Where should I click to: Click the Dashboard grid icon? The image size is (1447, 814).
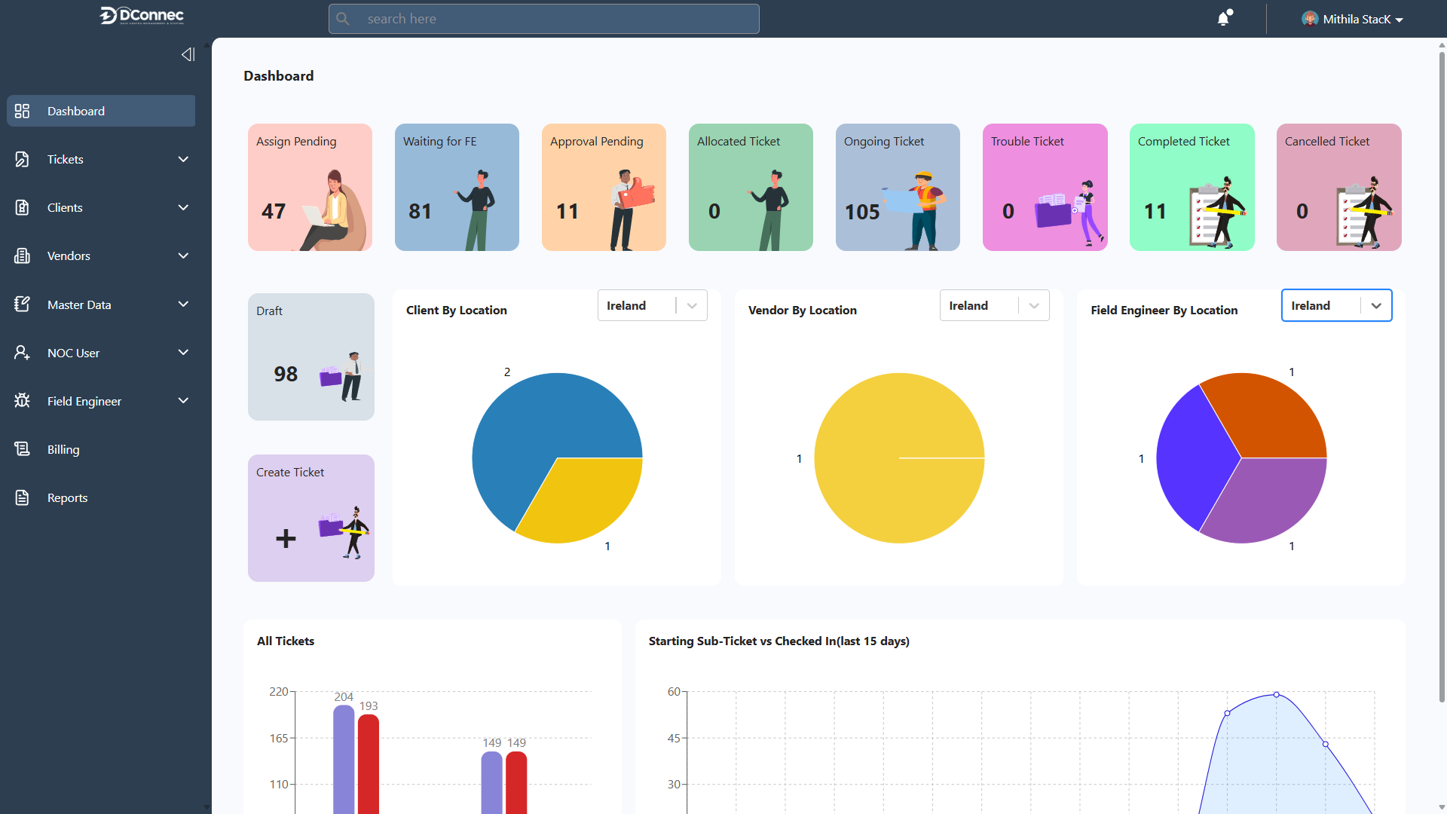(22, 111)
